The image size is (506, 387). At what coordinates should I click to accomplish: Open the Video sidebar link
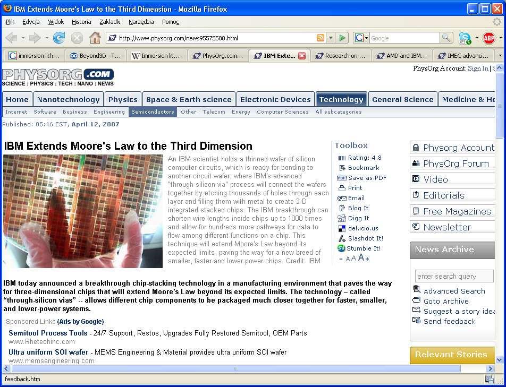click(452, 179)
